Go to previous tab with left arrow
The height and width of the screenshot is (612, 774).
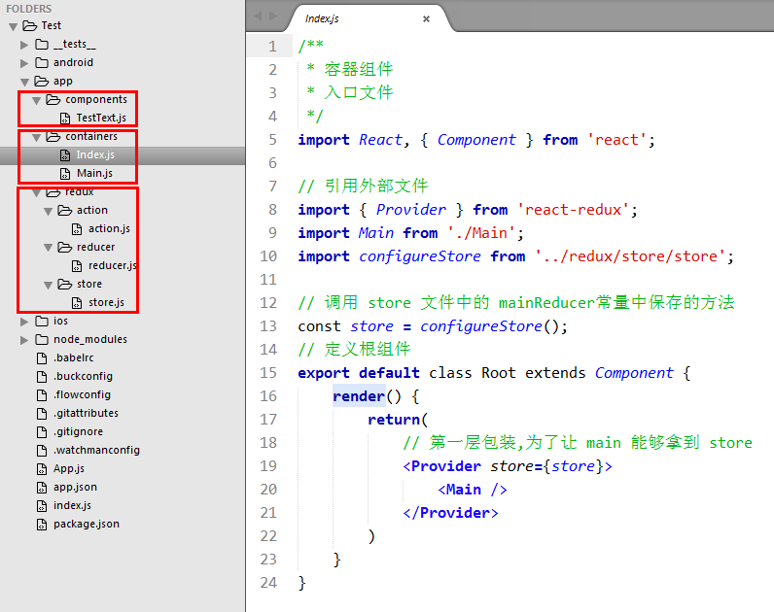pyautogui.click(x=259, y=16)
